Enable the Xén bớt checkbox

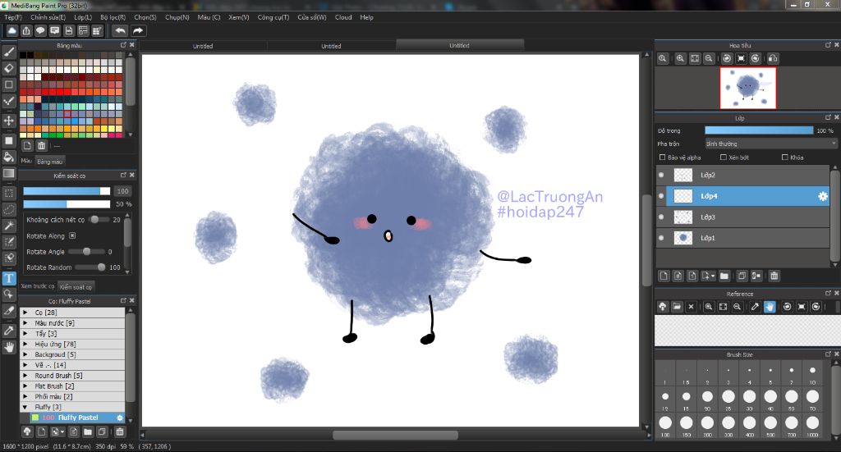click(723, 158)
